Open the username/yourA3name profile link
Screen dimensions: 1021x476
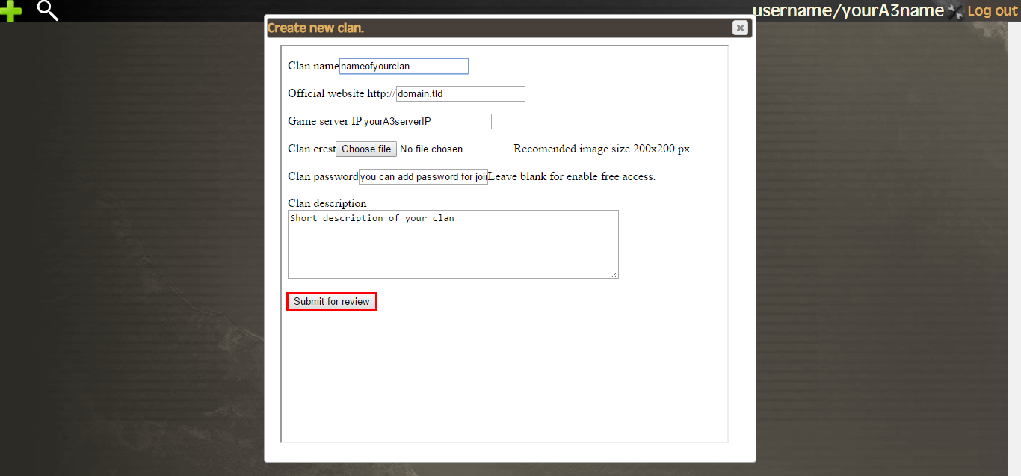coord(848,10)
